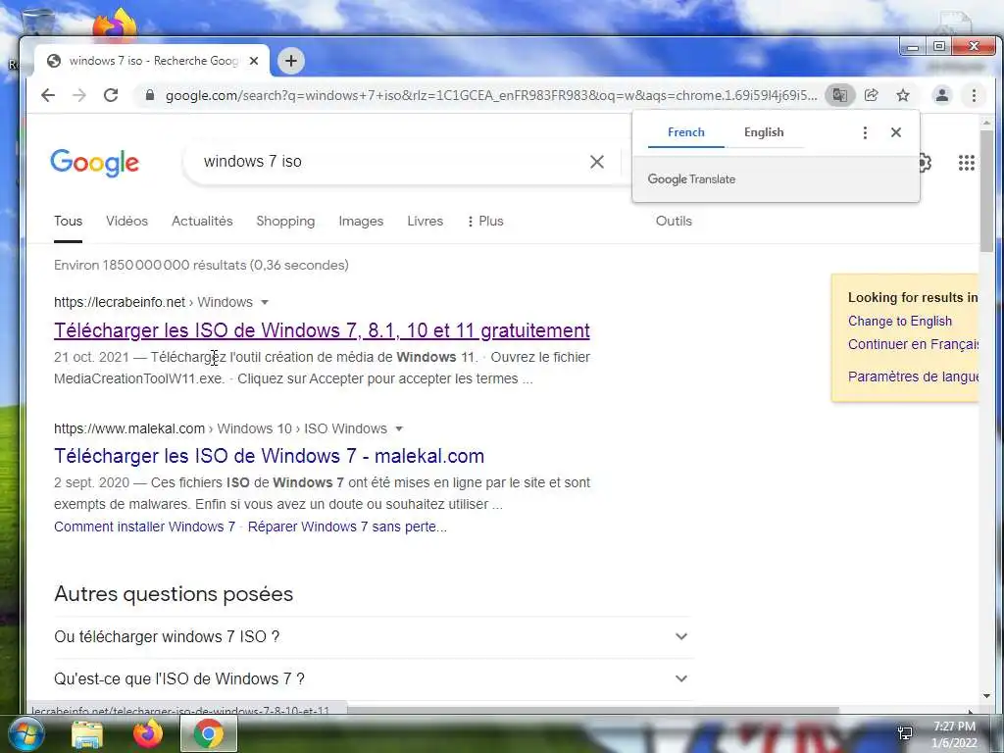Viewport: 1004px width, 753px height.
Task: Open 'Réparer Windows 7 sans perte...' sitelink
Action: click(348, 527)
